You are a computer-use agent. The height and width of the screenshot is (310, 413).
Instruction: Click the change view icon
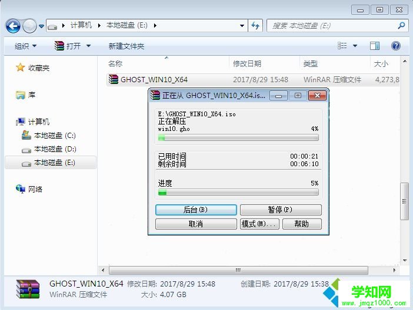tap(342, 46)
